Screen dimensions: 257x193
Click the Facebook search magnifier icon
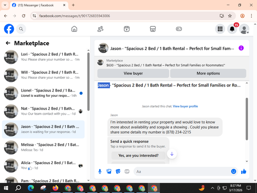[x=21, y=29]
